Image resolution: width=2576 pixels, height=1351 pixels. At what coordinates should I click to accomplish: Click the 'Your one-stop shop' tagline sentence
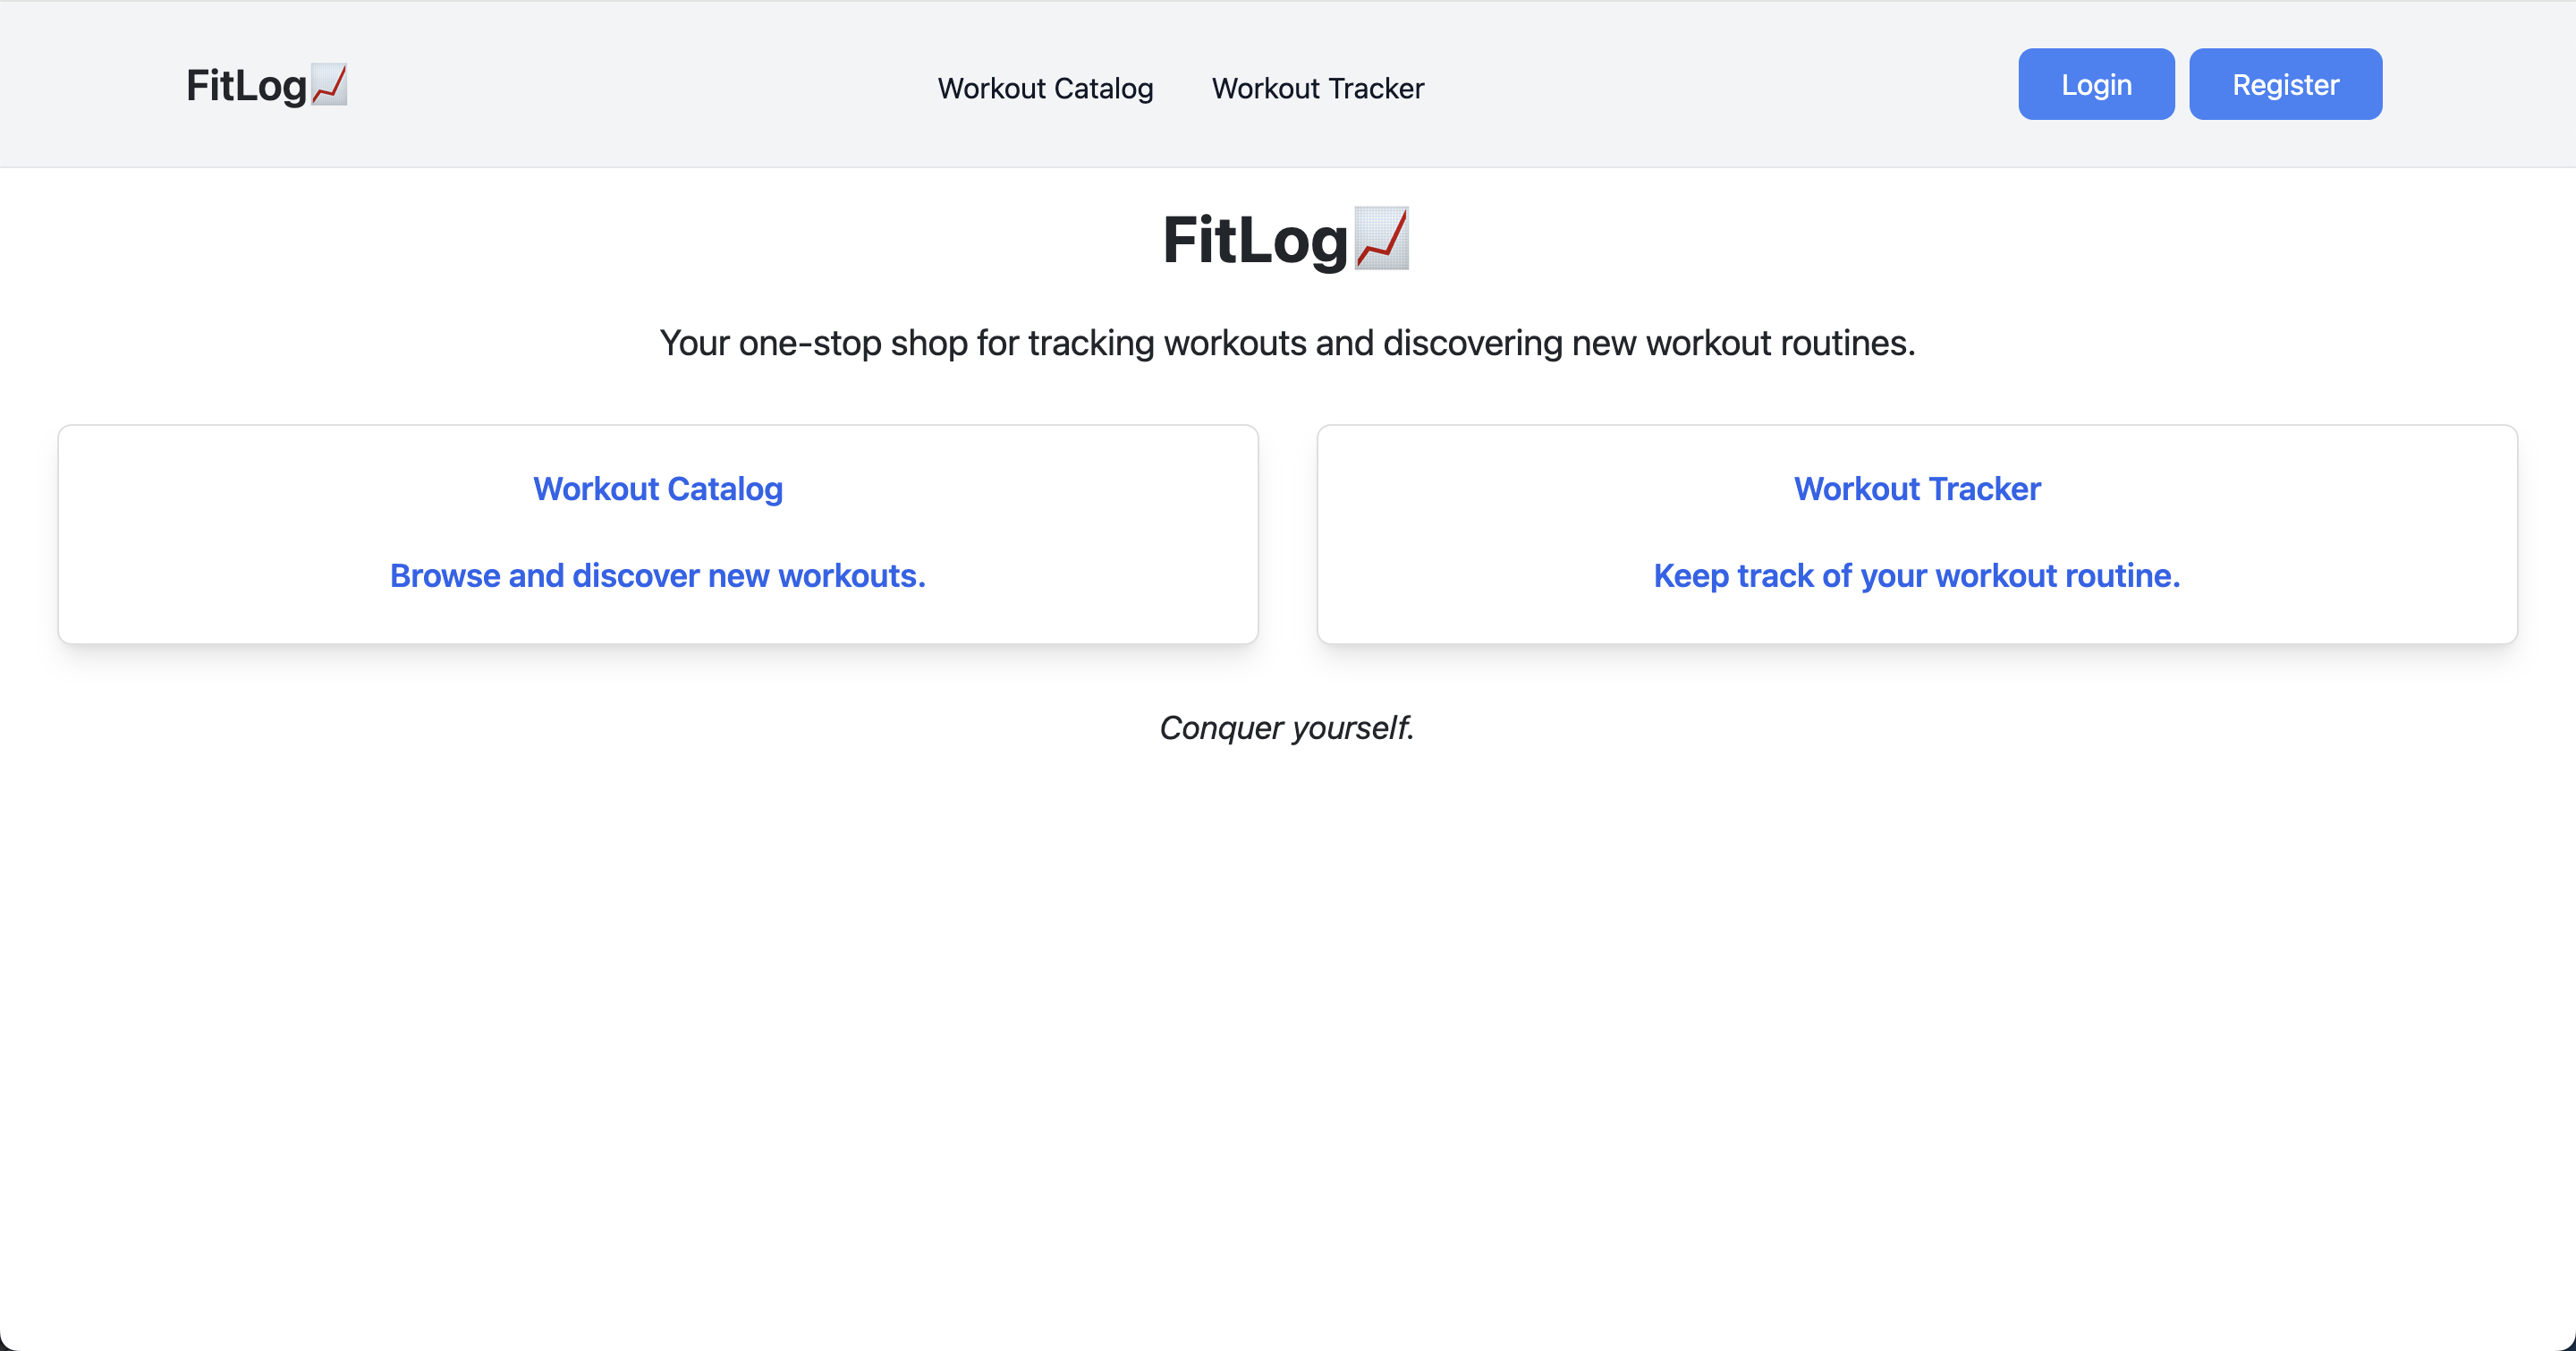pyautogui.click(x=1288, y=343)
